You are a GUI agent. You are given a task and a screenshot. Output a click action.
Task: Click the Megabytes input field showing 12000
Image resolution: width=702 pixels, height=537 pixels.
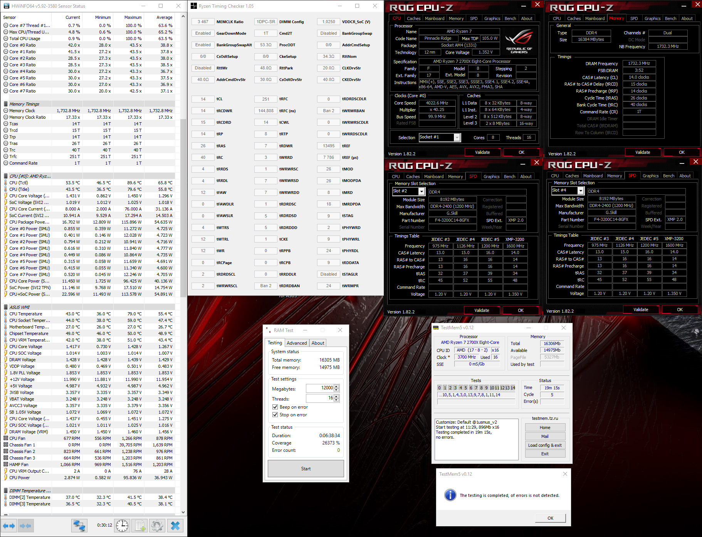320,388
